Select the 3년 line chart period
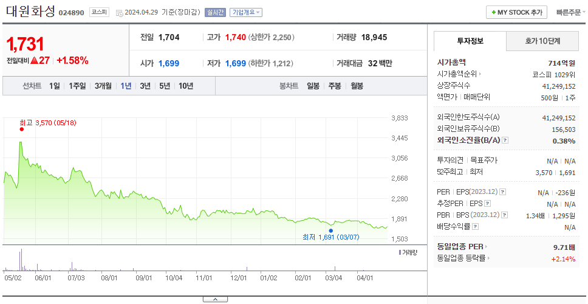Image resolution: width=588 pixels, height=304 pixels. click(x=145, y=86)
